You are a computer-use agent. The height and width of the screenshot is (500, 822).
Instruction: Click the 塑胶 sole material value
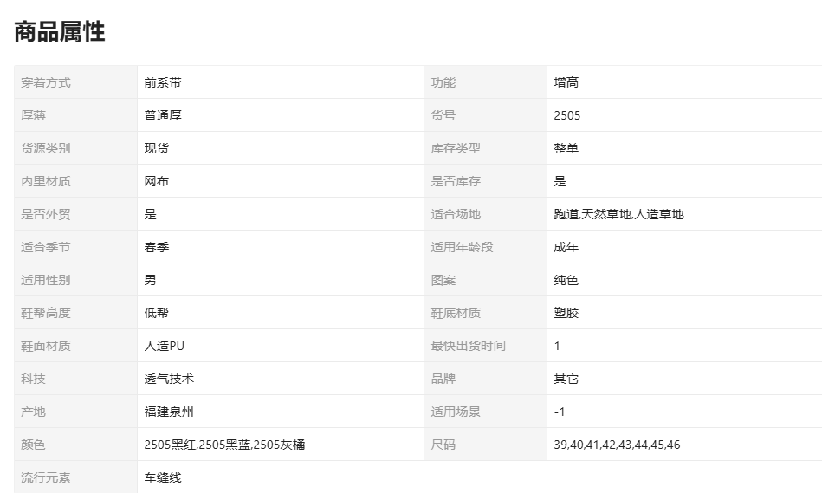[566, 313]
